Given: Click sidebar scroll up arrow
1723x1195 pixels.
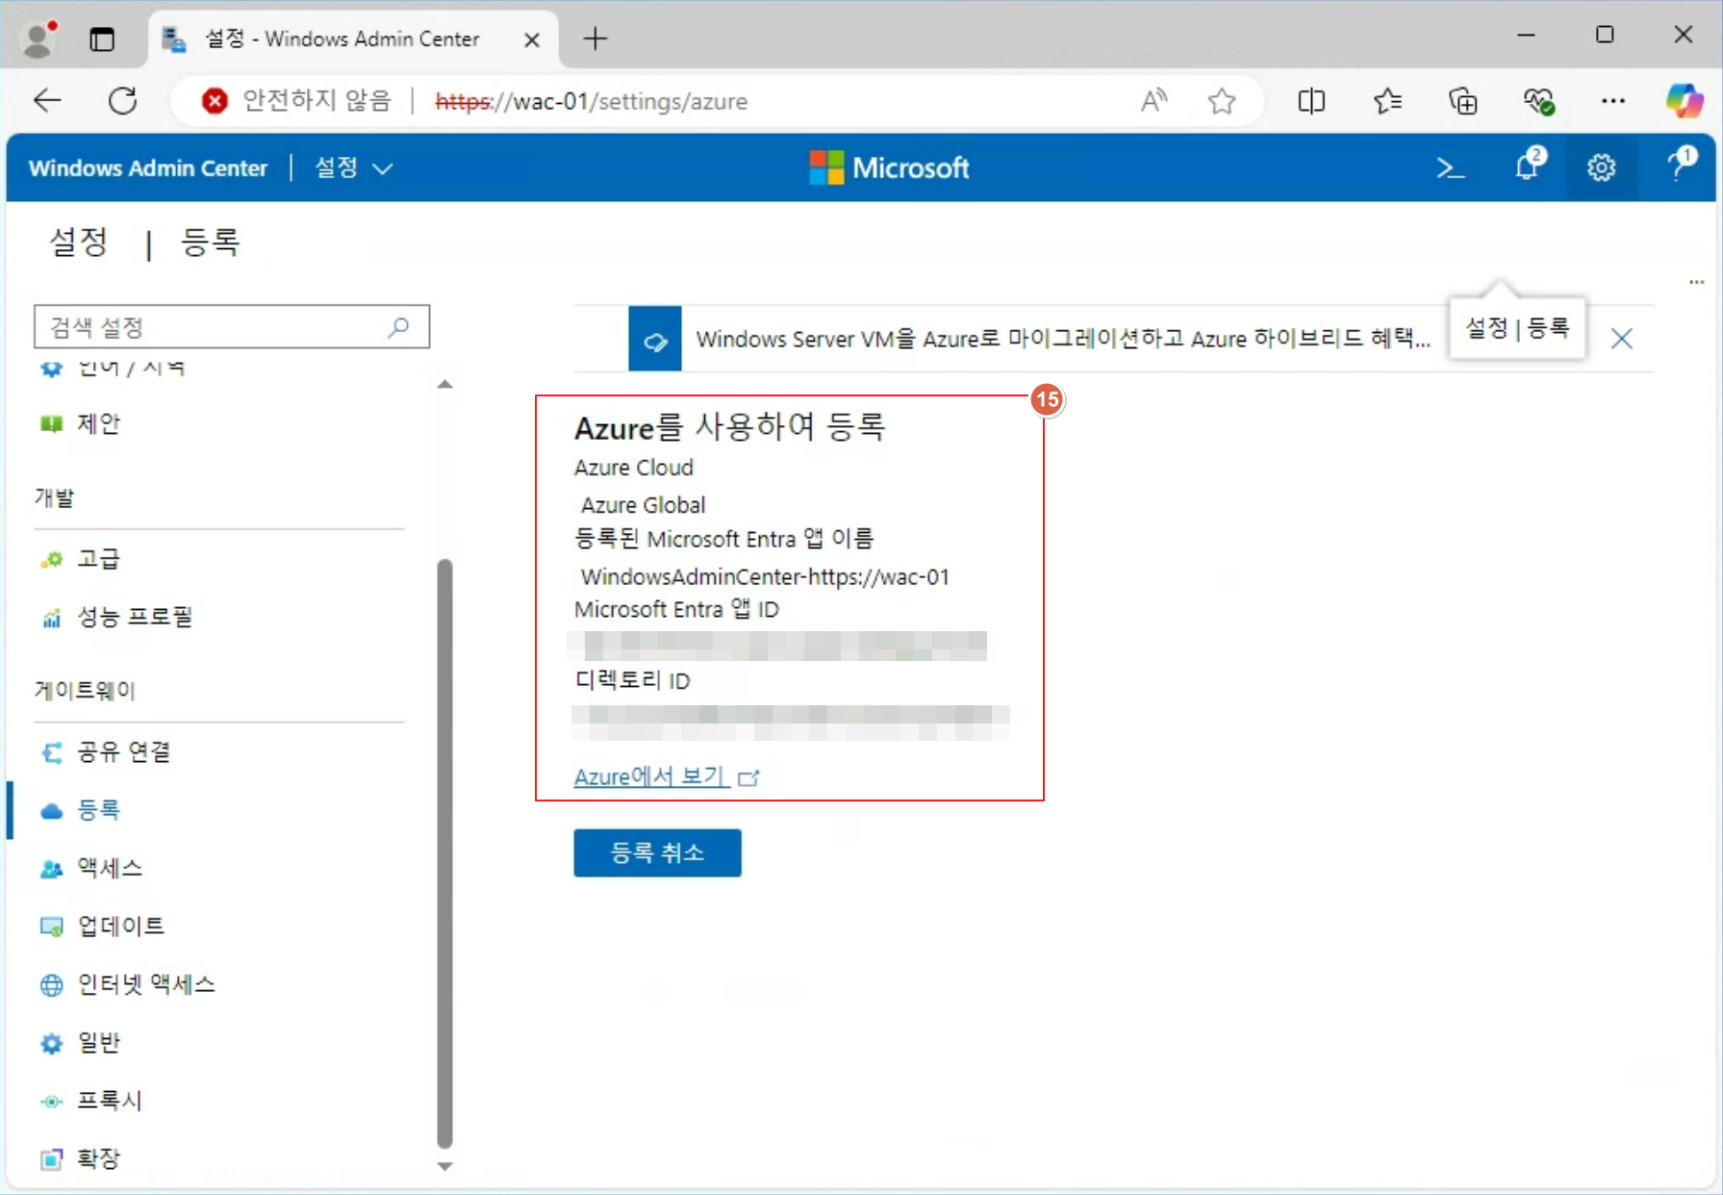Looking at the screenshot, I should 444,385.
